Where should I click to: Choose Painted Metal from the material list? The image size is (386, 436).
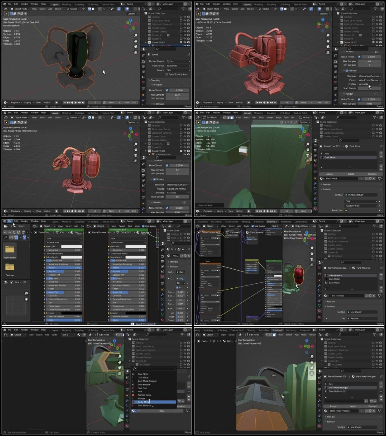[x=154, y=395]
